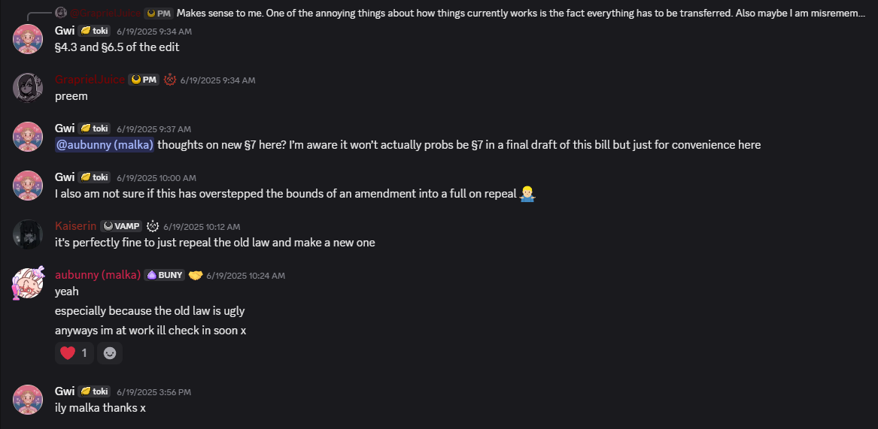Open aubunny (malka)'s bunny avatar
Viewport: 878px width, 429px height.
click(x=27, y=283)
